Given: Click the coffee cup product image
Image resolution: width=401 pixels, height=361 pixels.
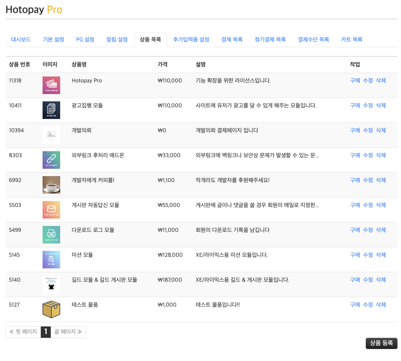Looking at the screenshot, I should [51, 185].
